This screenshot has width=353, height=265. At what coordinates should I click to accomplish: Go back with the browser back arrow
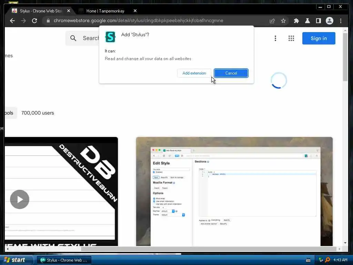pyautogui.click(x=12, y=21)
